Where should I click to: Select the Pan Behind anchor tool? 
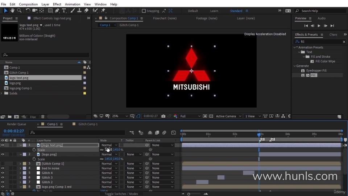tap(41, 11)
